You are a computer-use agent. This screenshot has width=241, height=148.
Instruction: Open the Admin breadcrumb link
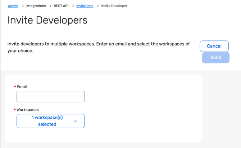click(13, 6)
